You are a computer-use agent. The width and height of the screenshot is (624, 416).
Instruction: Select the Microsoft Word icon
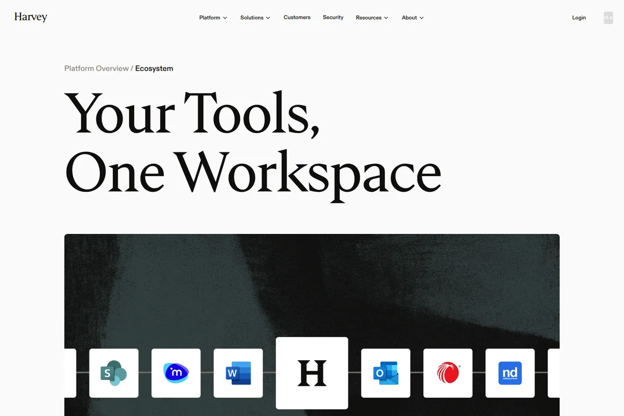tap(238, 373)
